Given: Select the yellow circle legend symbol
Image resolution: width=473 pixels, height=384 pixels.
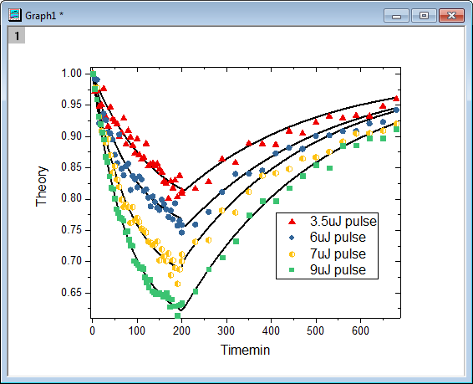Looking at the screenshot, I should 292,254.
